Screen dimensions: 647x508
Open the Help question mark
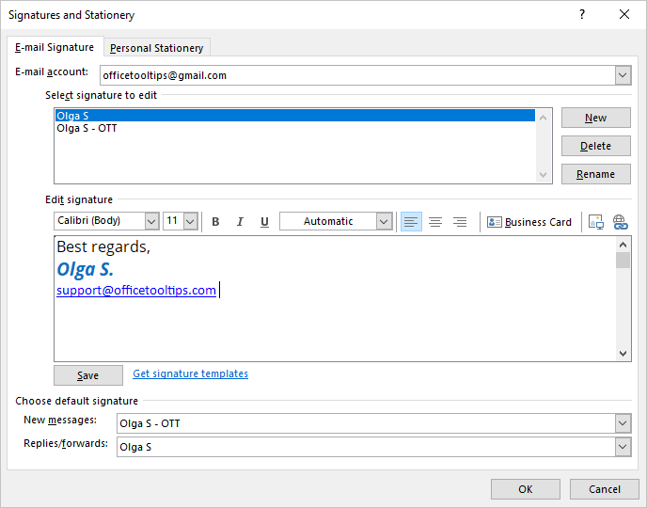(x=582, y=14)
